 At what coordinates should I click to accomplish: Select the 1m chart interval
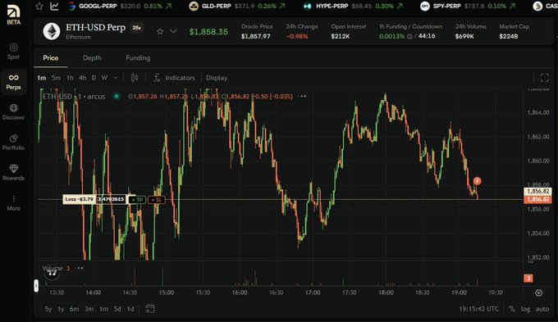41,78
